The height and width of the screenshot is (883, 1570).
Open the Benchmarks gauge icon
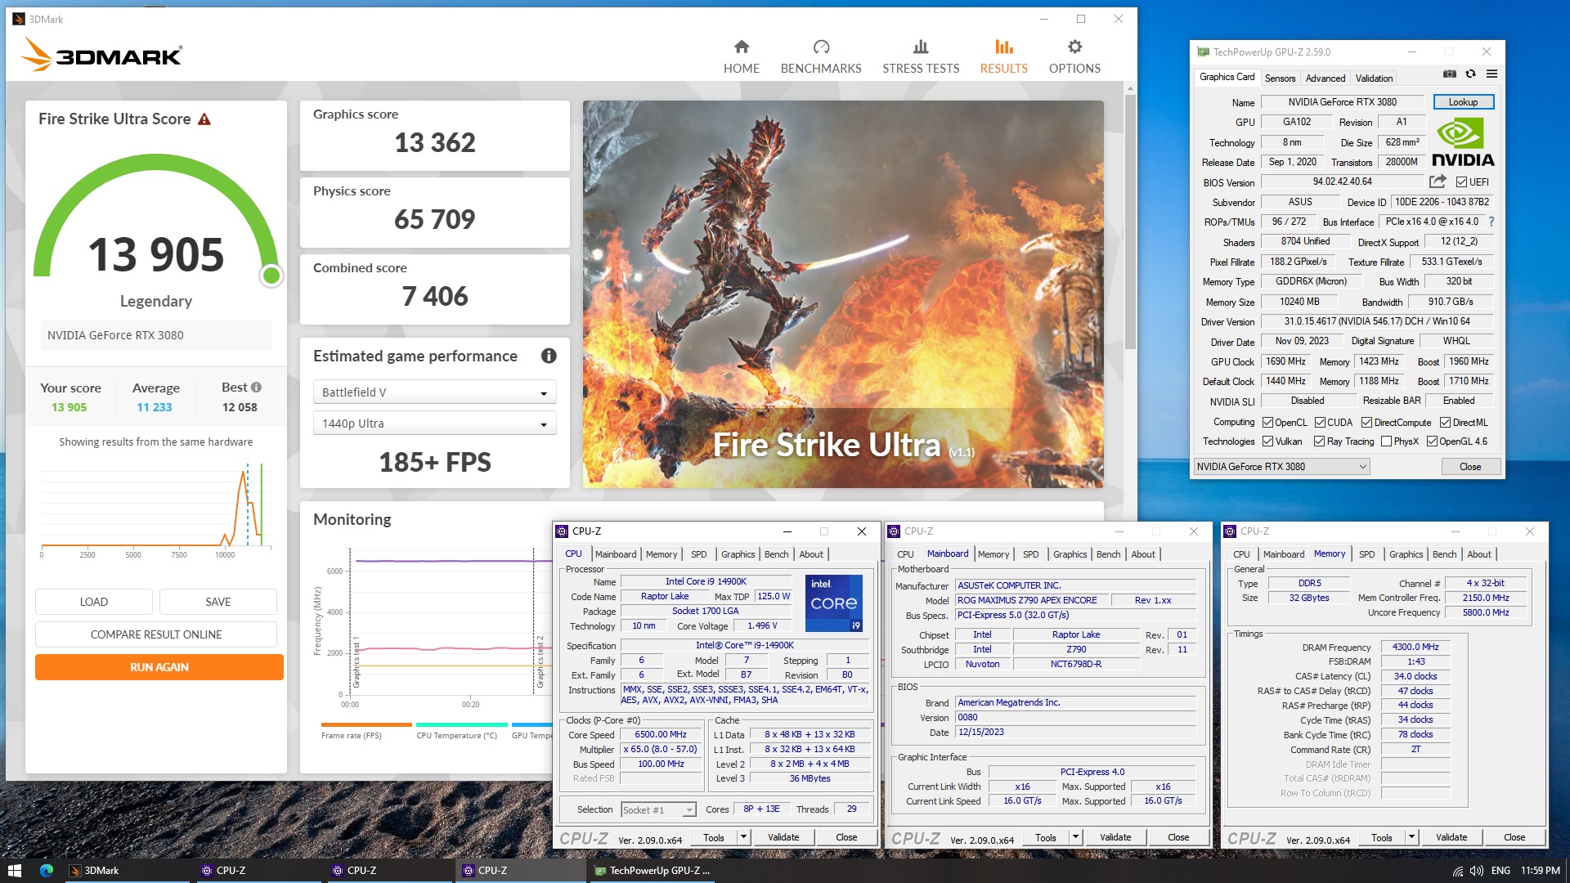(x=821, y=47)
